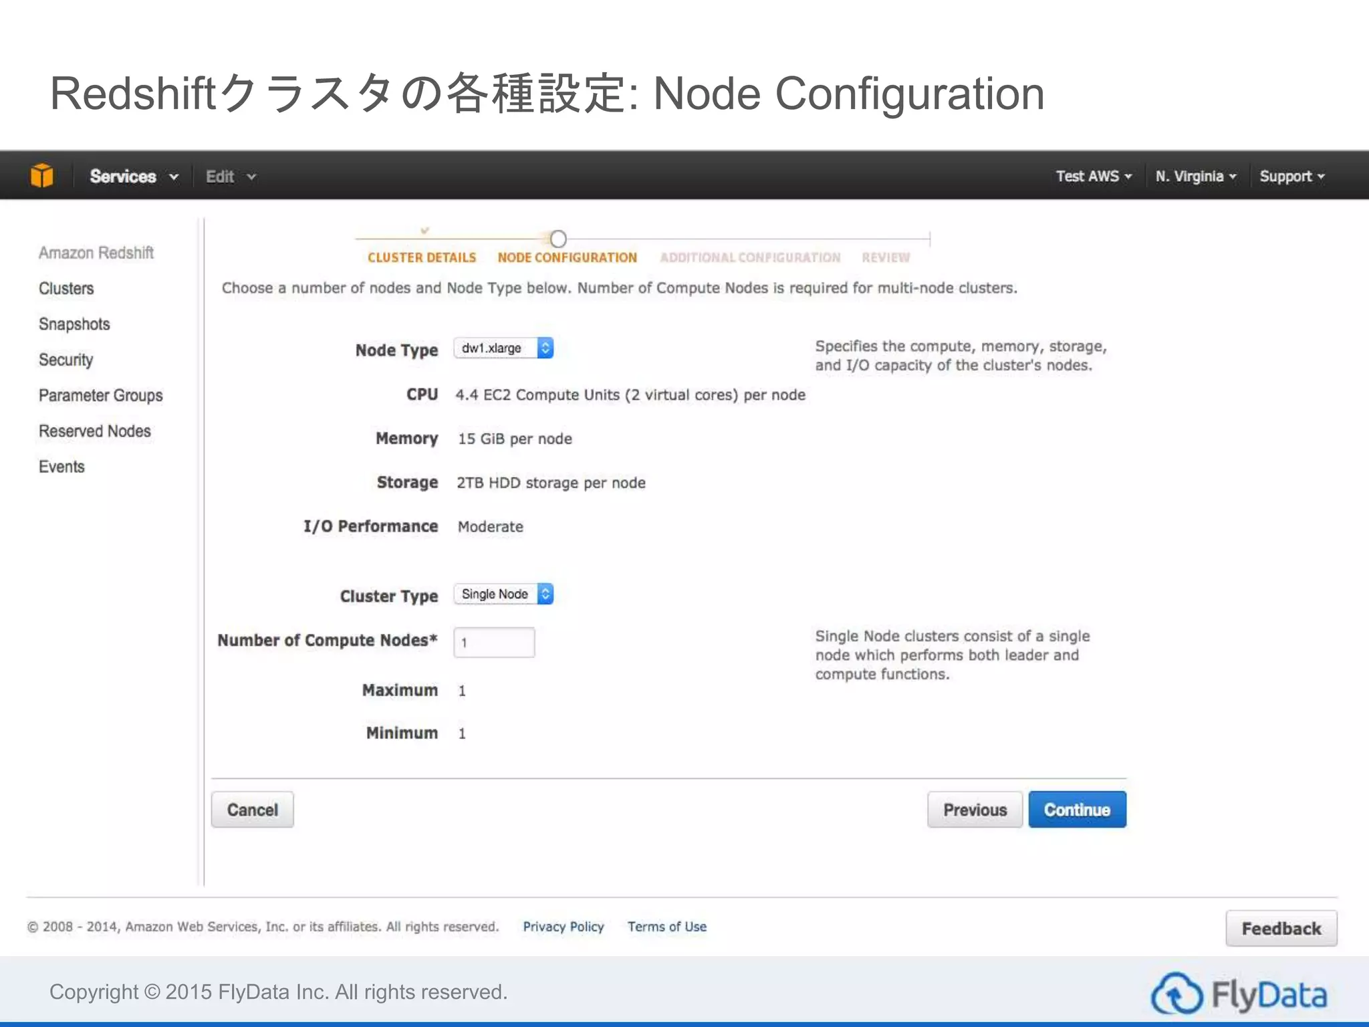The height and width of the screenshot is (1027, 1369).
Task: Go to Snapshots in the sidebar
Action: point(74,324)
